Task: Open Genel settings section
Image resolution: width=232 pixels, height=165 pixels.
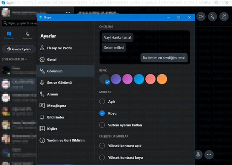Action: (66, 60)
